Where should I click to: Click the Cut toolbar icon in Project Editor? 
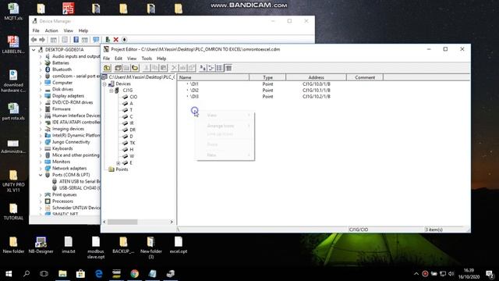147,68
